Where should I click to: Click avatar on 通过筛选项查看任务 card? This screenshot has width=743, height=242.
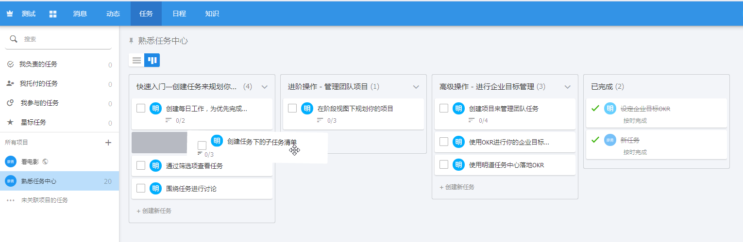[155, 165]
